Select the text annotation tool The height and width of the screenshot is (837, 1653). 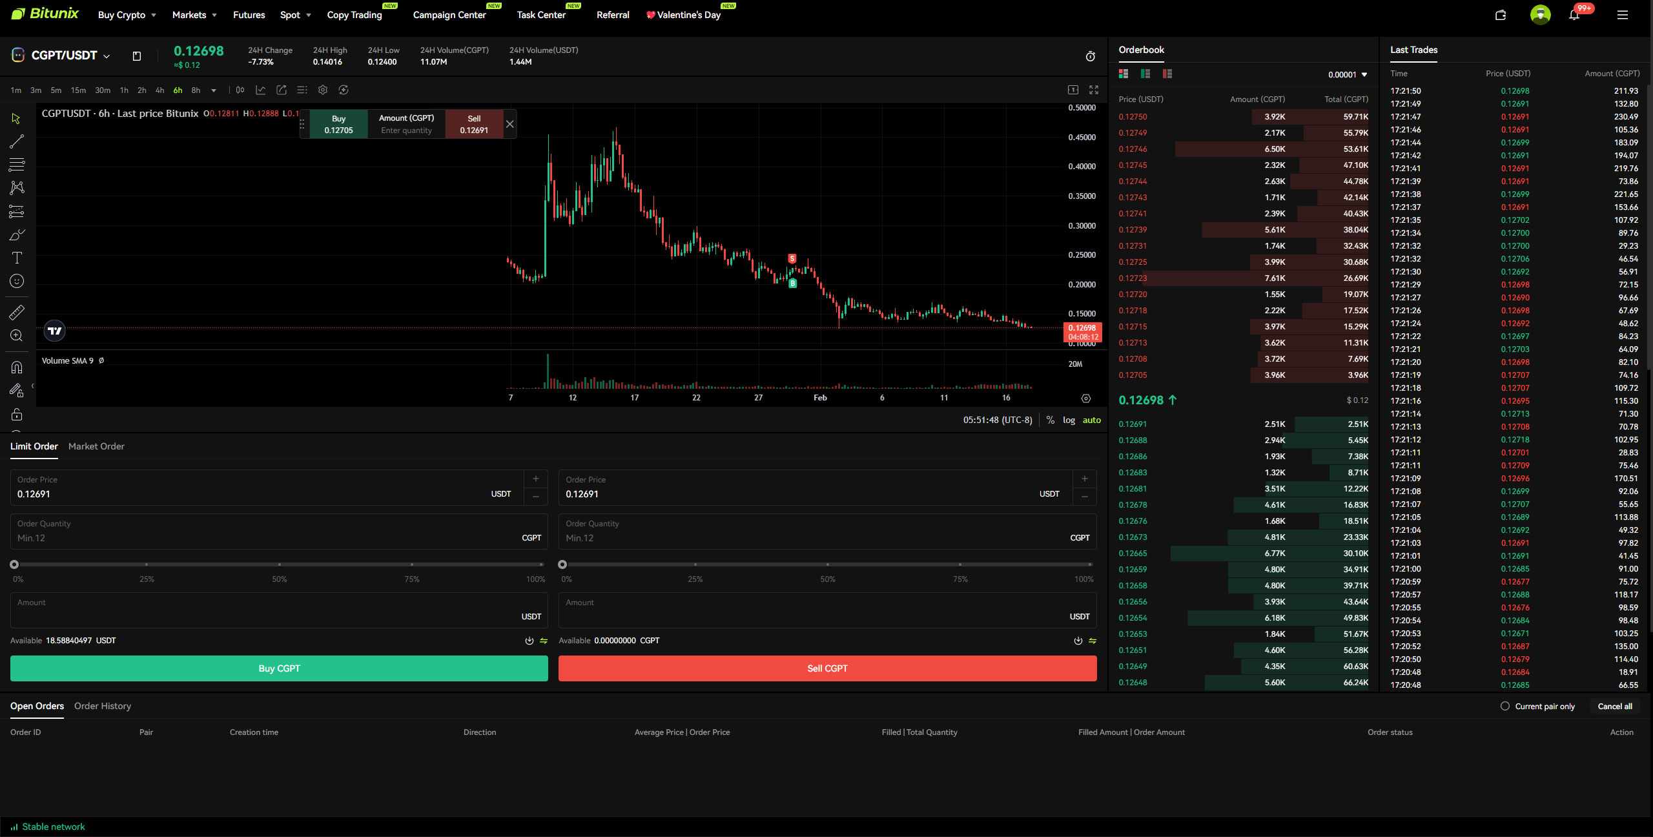[x=17, y=258]
